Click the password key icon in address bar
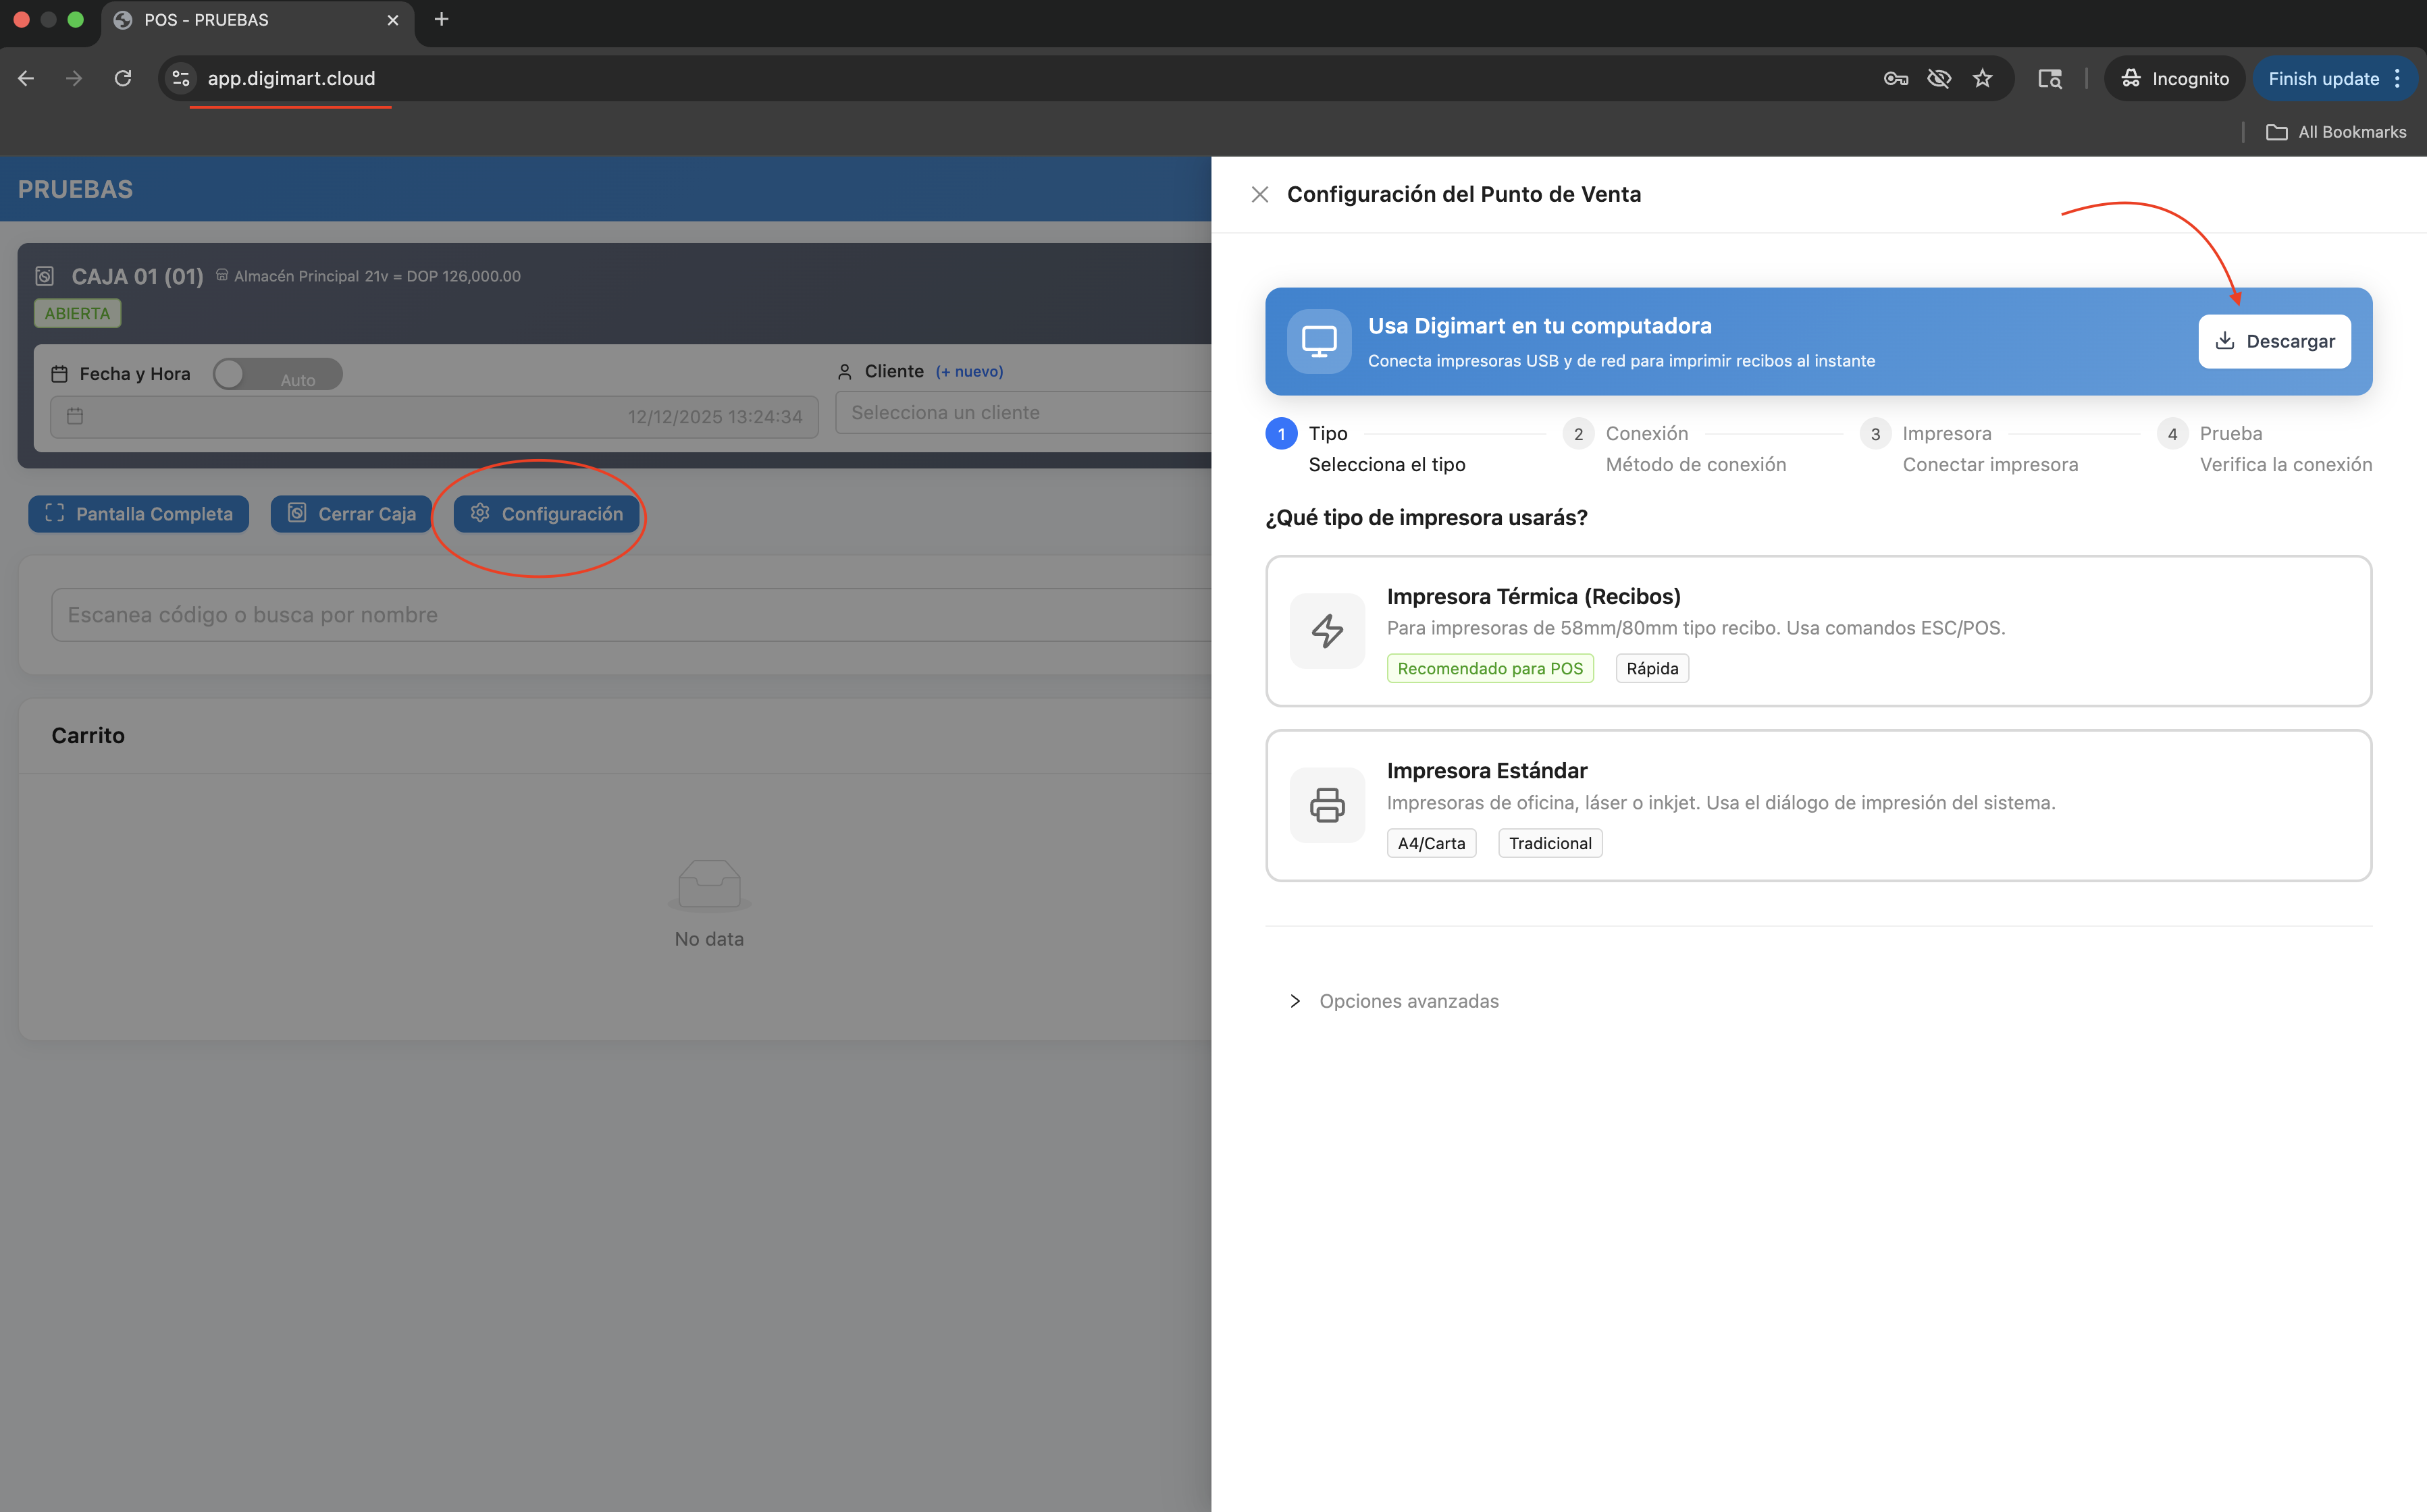2427x1512 pixels. click(1895, 78)
